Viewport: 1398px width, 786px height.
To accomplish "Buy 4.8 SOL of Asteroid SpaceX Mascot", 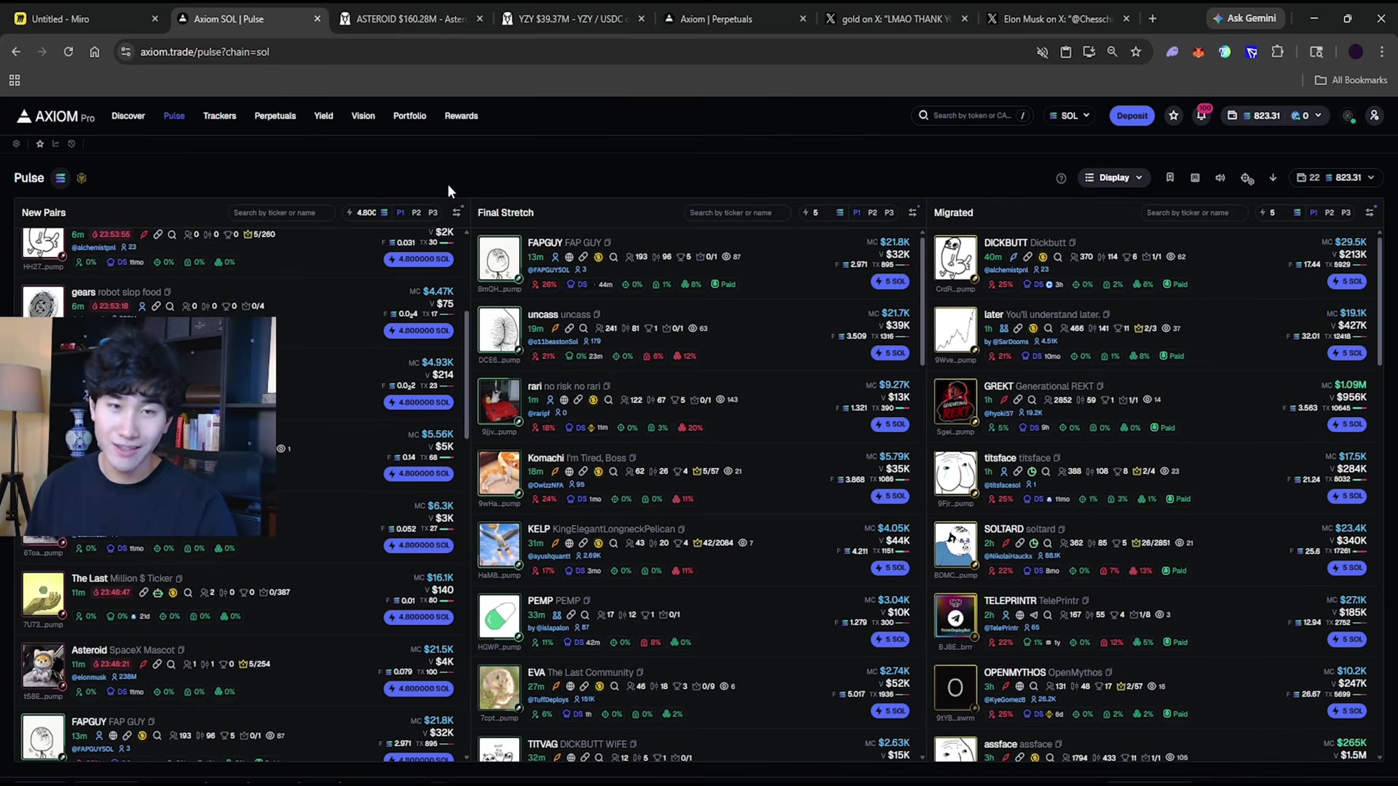I will (419, 688).
